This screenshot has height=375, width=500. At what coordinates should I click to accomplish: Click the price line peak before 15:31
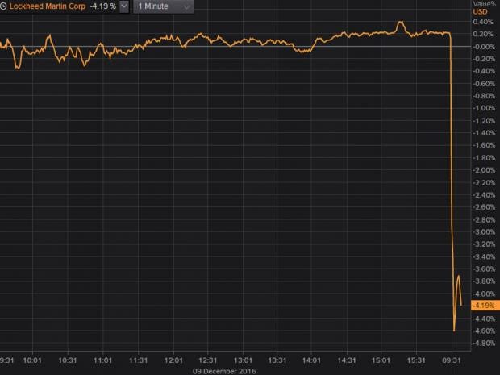401,23
